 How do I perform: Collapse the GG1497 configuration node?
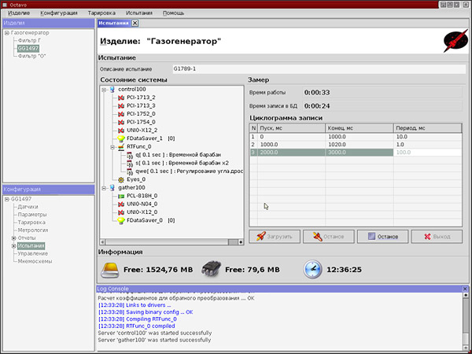click(6, 199)
